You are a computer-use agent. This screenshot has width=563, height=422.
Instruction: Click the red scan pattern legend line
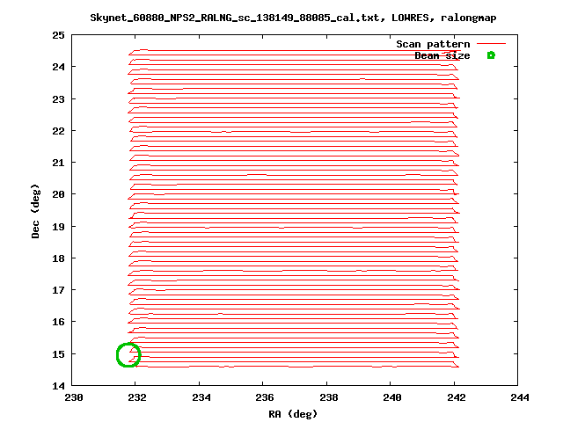(x=491, y=44)
